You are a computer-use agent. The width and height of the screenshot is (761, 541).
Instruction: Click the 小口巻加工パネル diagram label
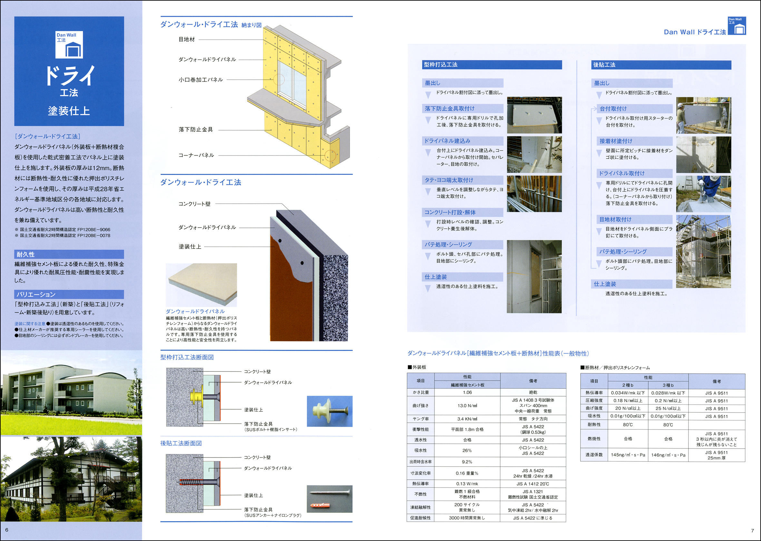pos(201,80)
